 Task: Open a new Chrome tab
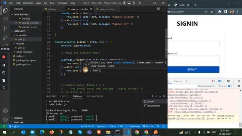coord(195,5)
